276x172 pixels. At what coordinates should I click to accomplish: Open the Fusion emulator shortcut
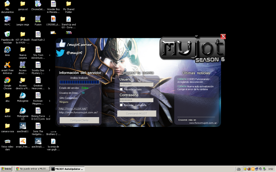(x=38, y=19)
